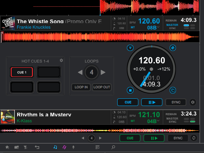Trigger CUE 1 hot cue pad
This screenshot has height=153, width=204.
pyautogui.click(x=22, y=72)
